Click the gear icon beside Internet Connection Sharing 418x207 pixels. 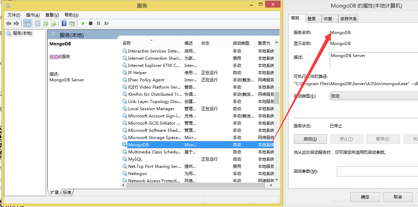(125, 58)
